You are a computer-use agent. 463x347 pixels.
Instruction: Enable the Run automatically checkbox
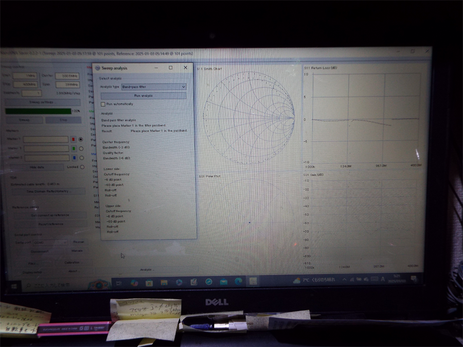[x=103, y=104]
